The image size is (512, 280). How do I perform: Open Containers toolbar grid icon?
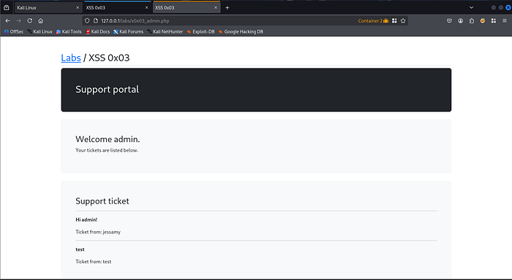click(x=494, y=21)
